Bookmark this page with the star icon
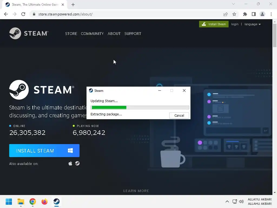Viewport: 277px width, 208px height. [x=234, y=14]
